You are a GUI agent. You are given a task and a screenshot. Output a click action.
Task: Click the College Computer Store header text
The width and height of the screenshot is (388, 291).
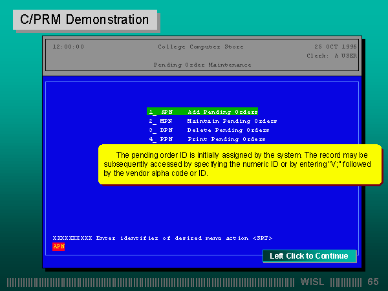[x=195, y=47]
